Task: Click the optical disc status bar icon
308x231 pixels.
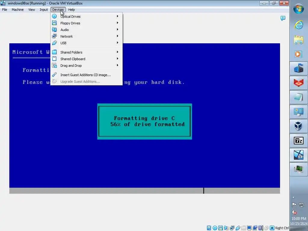Action: coord(215,228)
